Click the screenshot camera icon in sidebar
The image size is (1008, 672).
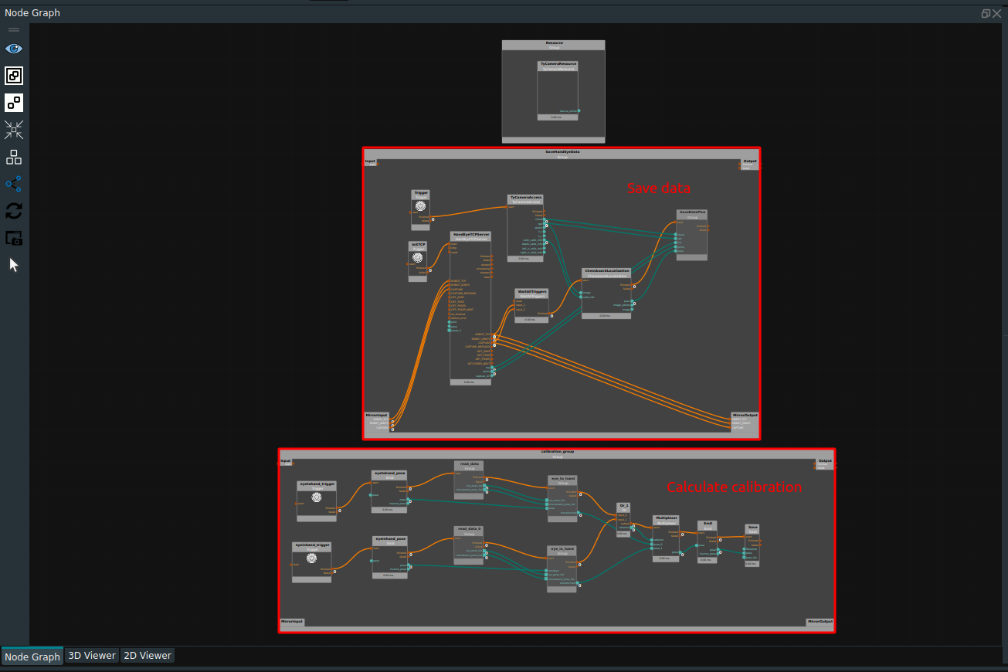(x=14, y=238)
